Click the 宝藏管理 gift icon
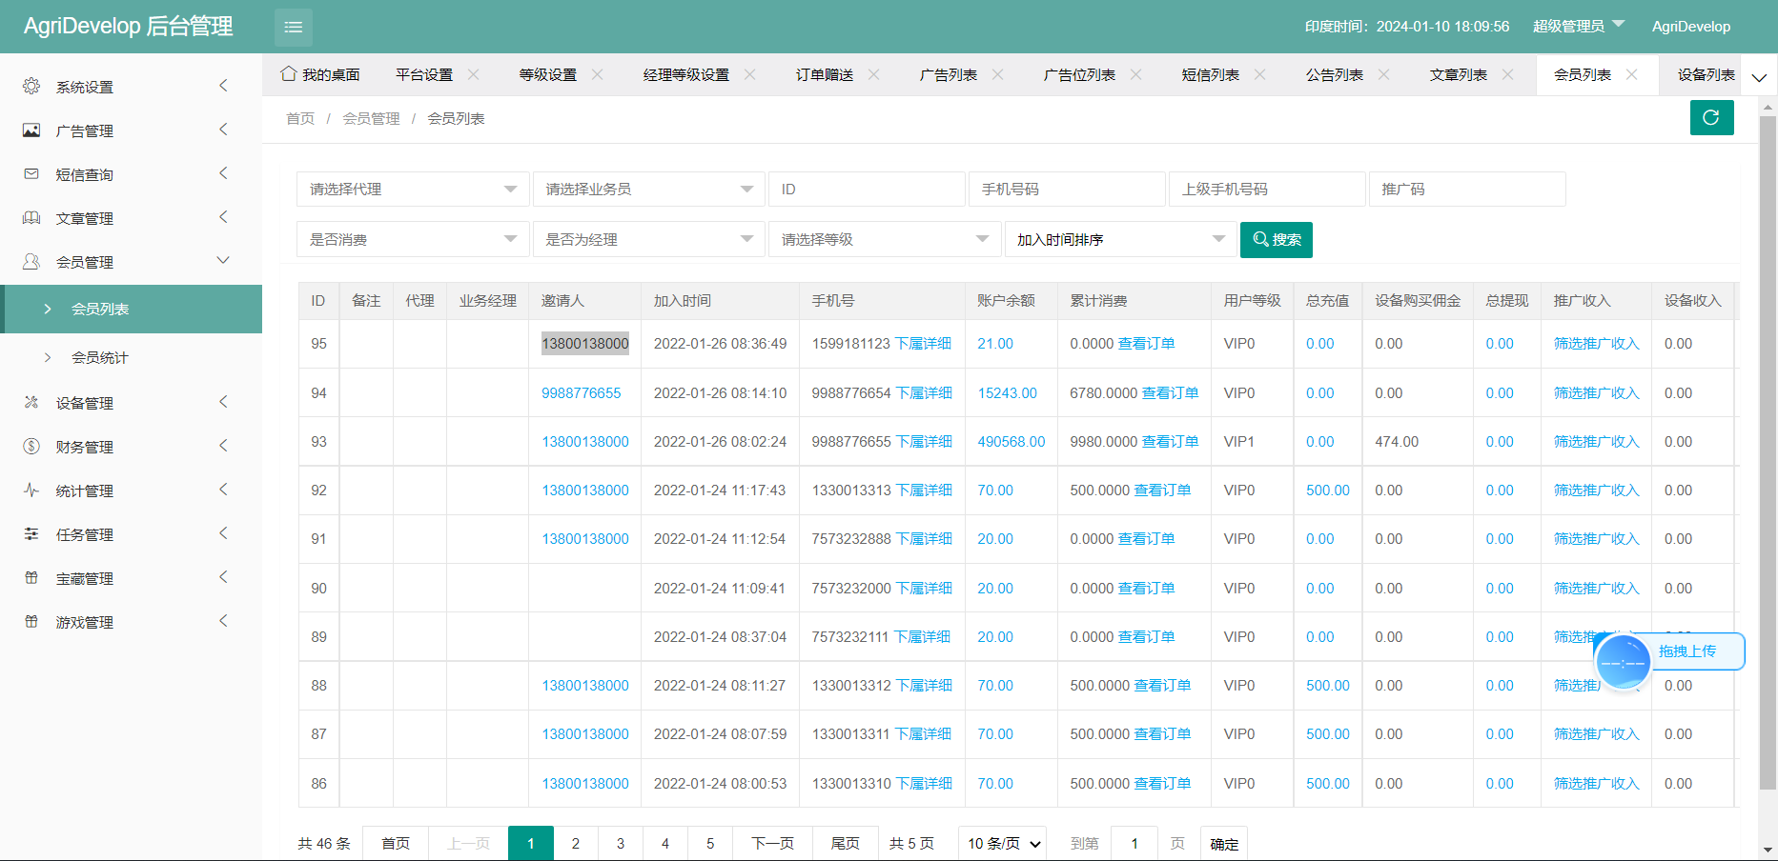The width and height of the screenshot is (1778, 861). [31, 577]
